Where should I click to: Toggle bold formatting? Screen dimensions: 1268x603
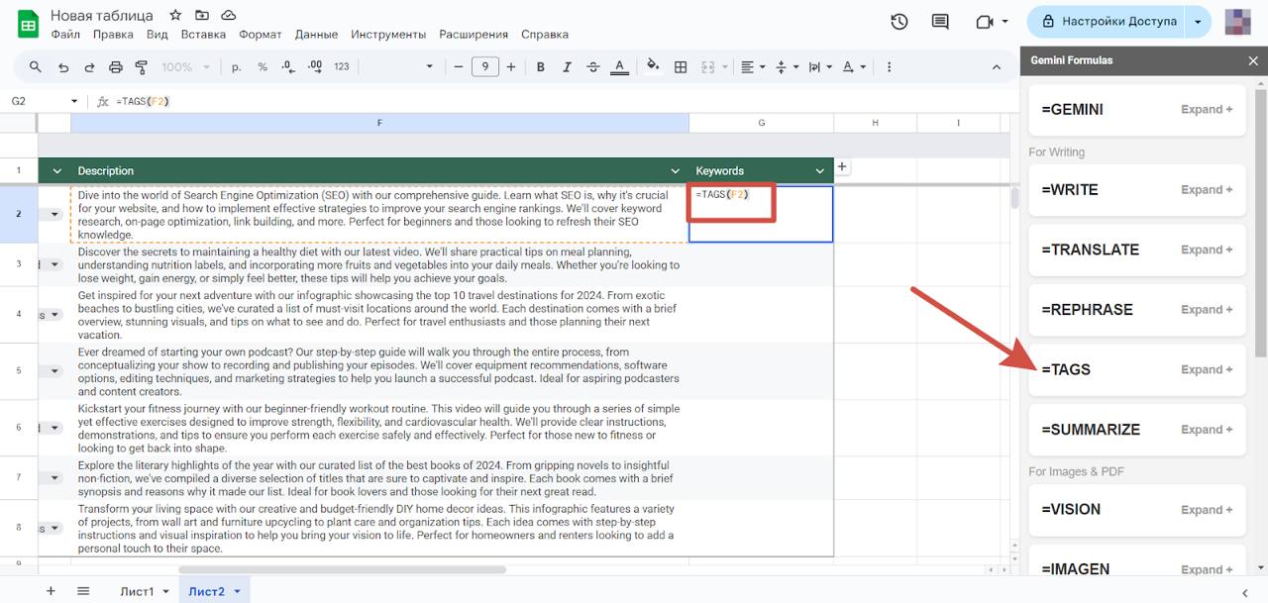pyautogui.click(x=541, y=67)
